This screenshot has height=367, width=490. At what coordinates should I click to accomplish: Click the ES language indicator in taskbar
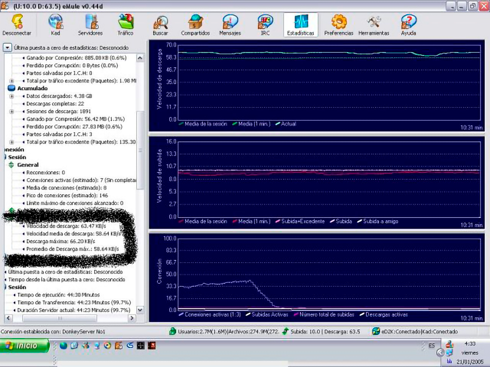click(x=432, y=345)
